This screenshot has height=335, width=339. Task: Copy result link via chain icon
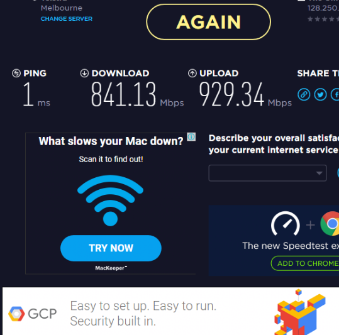click(x=304, y=94)
